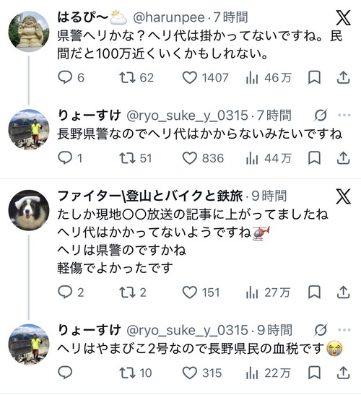
Task: Toggle bookmark on the ファイター tweet
Action: tap(314, 292)
